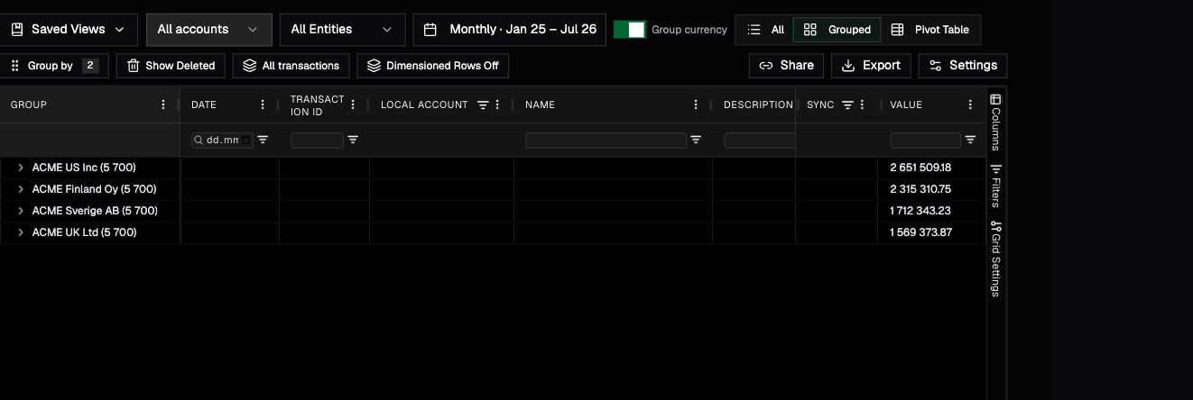This screenshot has width=1193, height=400.
Task: Click the Saved Views bookmark icon
Action: coord(16,30)
